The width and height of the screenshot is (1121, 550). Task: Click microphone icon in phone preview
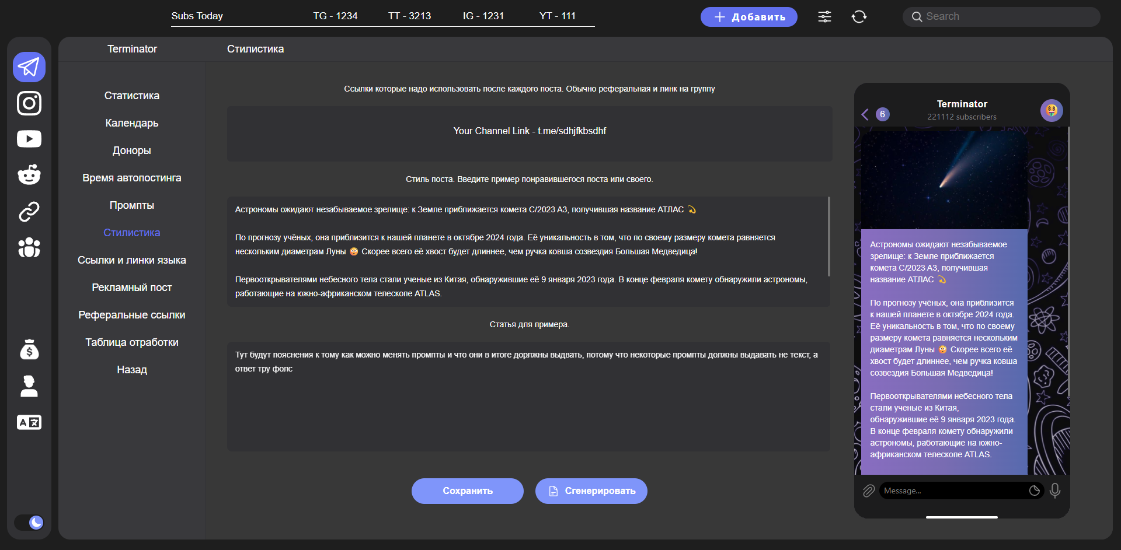pyautogui.click(x=1054, y=491)
